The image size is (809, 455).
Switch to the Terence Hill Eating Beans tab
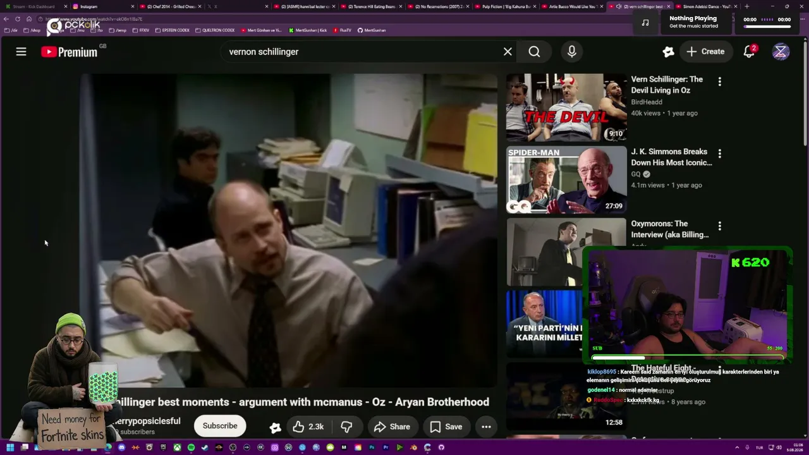(x=372, y=6)
